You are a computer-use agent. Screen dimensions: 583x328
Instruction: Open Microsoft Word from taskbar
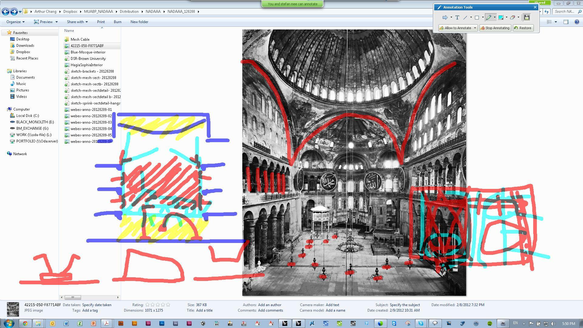[66, 323]
